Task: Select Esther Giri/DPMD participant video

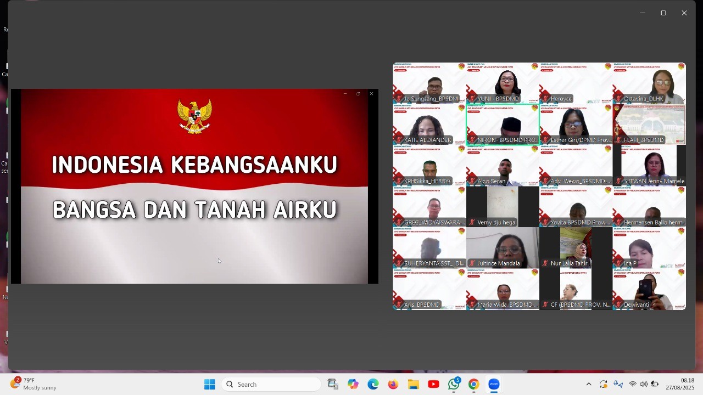Action: [576, 124]
